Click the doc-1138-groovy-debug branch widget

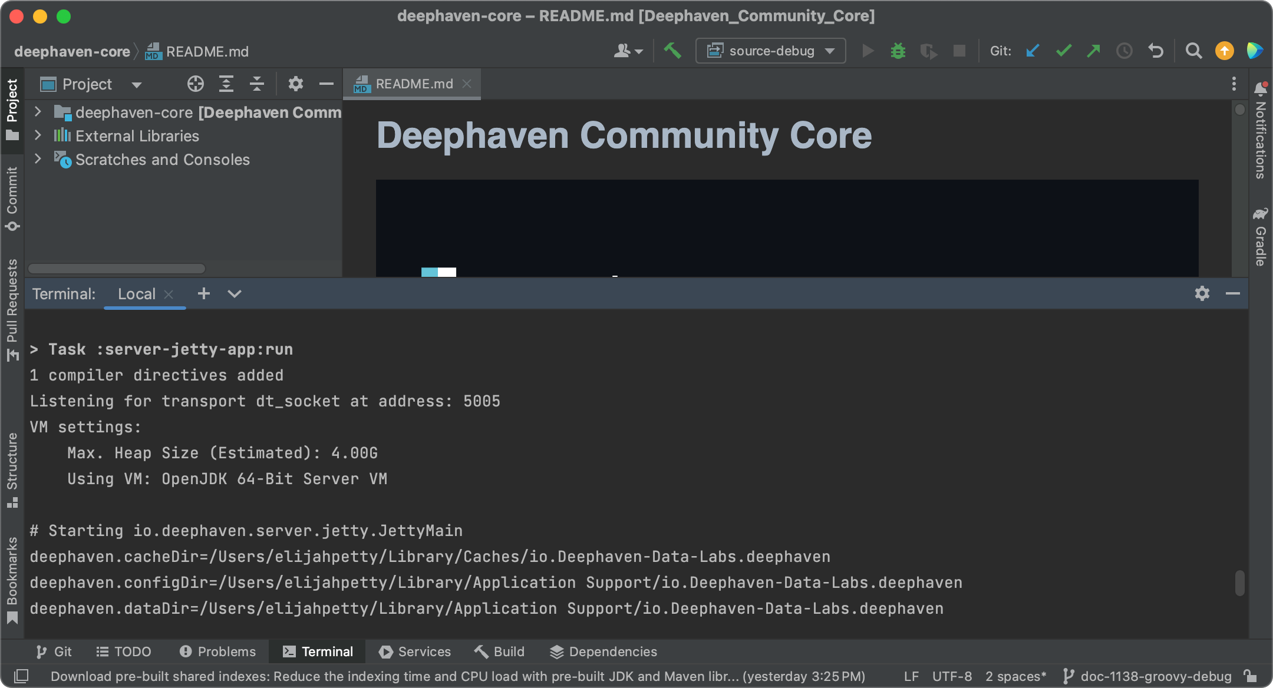[x=1147, y=676]
